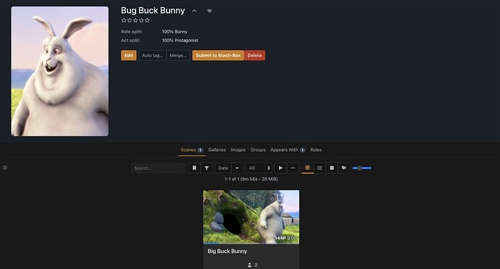Switch to grid view mode
This screenshot has width=500, height=269.
(x=307, y=167)
